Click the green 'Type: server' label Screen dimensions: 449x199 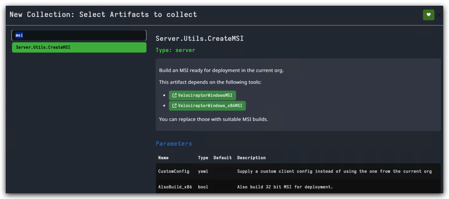pyautogui.click(x=175, y=50)
